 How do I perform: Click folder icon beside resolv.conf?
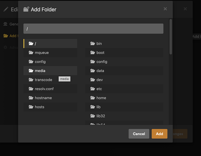(x=31, y=89)
